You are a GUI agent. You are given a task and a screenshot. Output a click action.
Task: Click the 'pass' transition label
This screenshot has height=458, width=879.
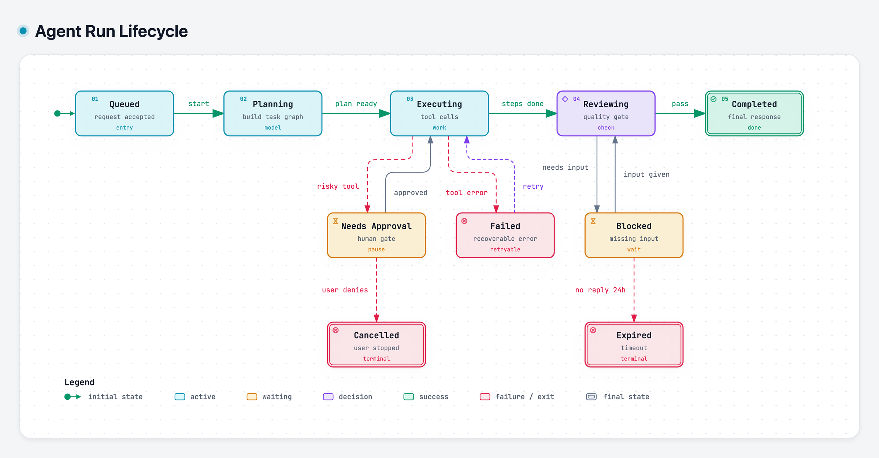point(680,104)
